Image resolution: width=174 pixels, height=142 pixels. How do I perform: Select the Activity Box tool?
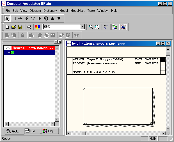coord(14,19)
